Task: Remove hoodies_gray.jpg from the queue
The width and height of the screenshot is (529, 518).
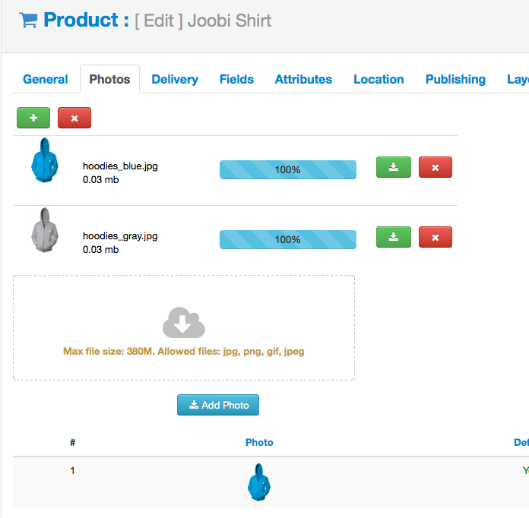Action: [435, 237]
